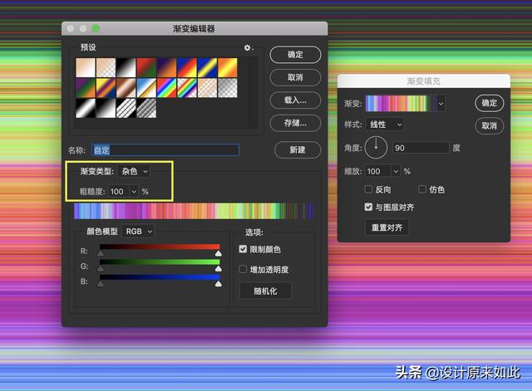Open the 渐变类型 dropdown
This screenshot has height=391, width=532.
click(x=134, y=172)
